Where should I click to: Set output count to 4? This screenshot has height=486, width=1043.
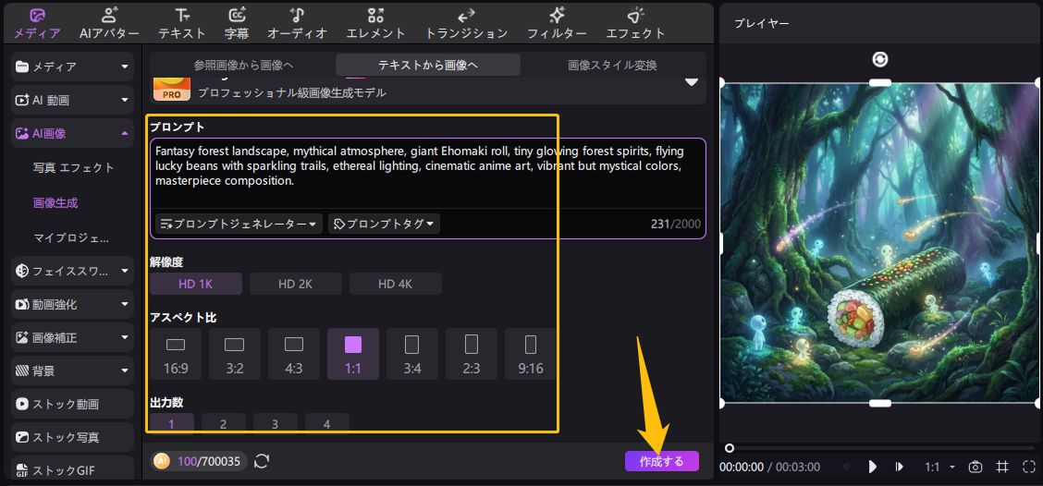click(326, 423)
